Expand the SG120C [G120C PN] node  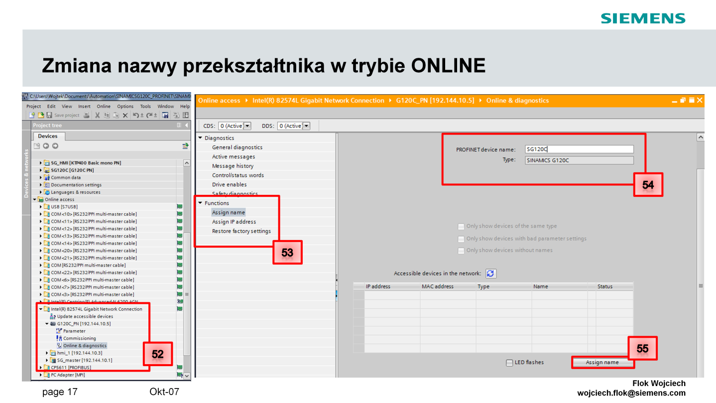41,170
